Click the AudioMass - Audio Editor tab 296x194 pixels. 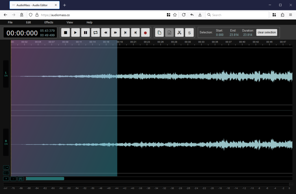(35, 5)
